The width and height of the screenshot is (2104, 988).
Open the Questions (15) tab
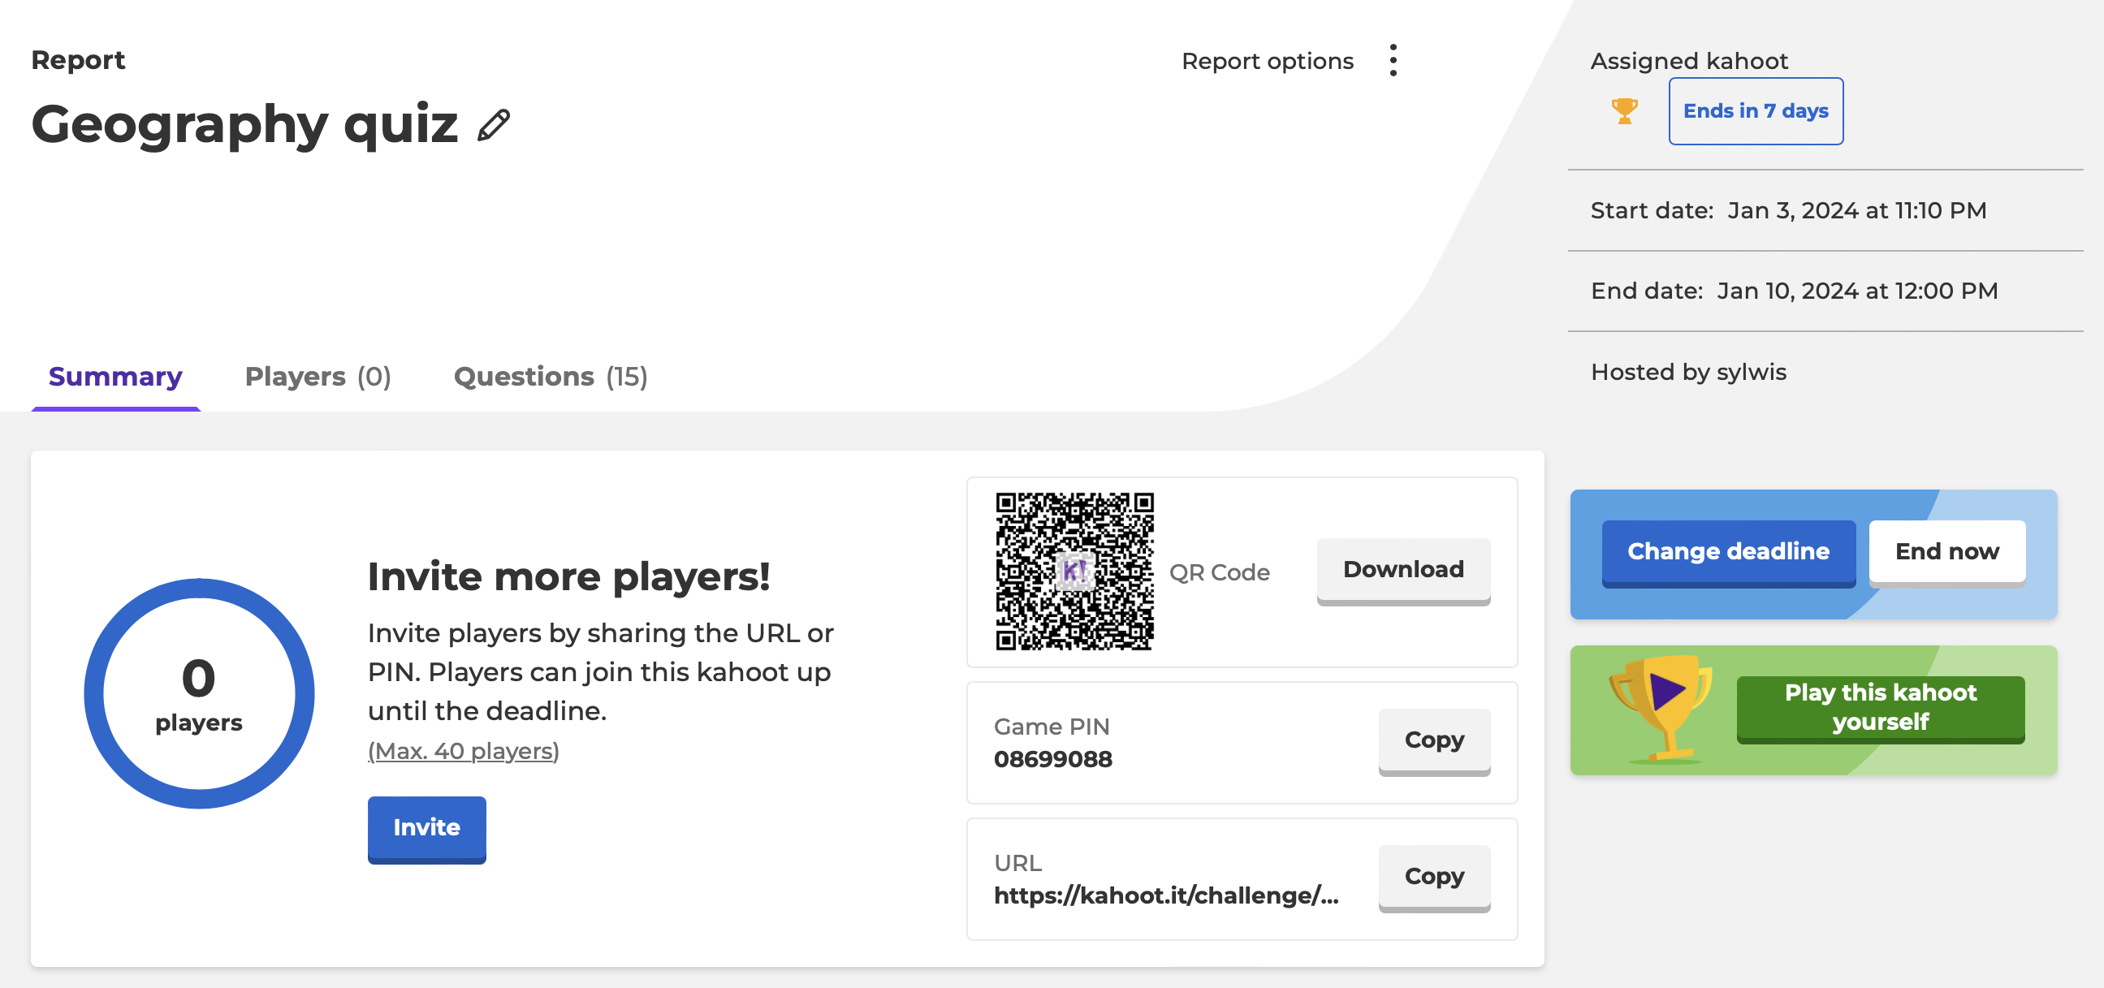point(550,377)
